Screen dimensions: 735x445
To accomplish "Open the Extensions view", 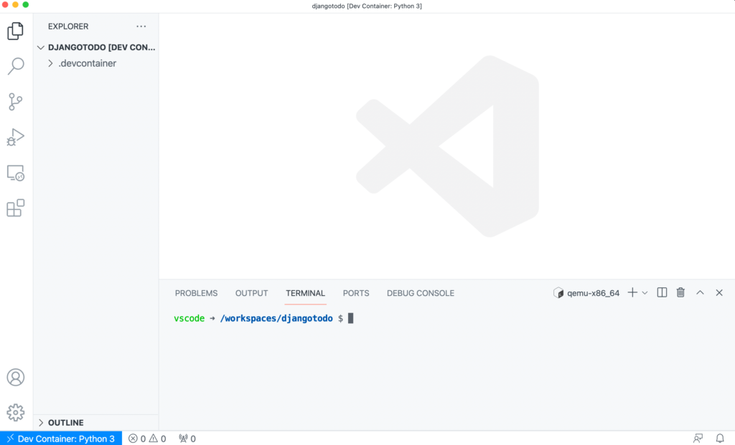I will pyautogui.click(x=16, y=209).
